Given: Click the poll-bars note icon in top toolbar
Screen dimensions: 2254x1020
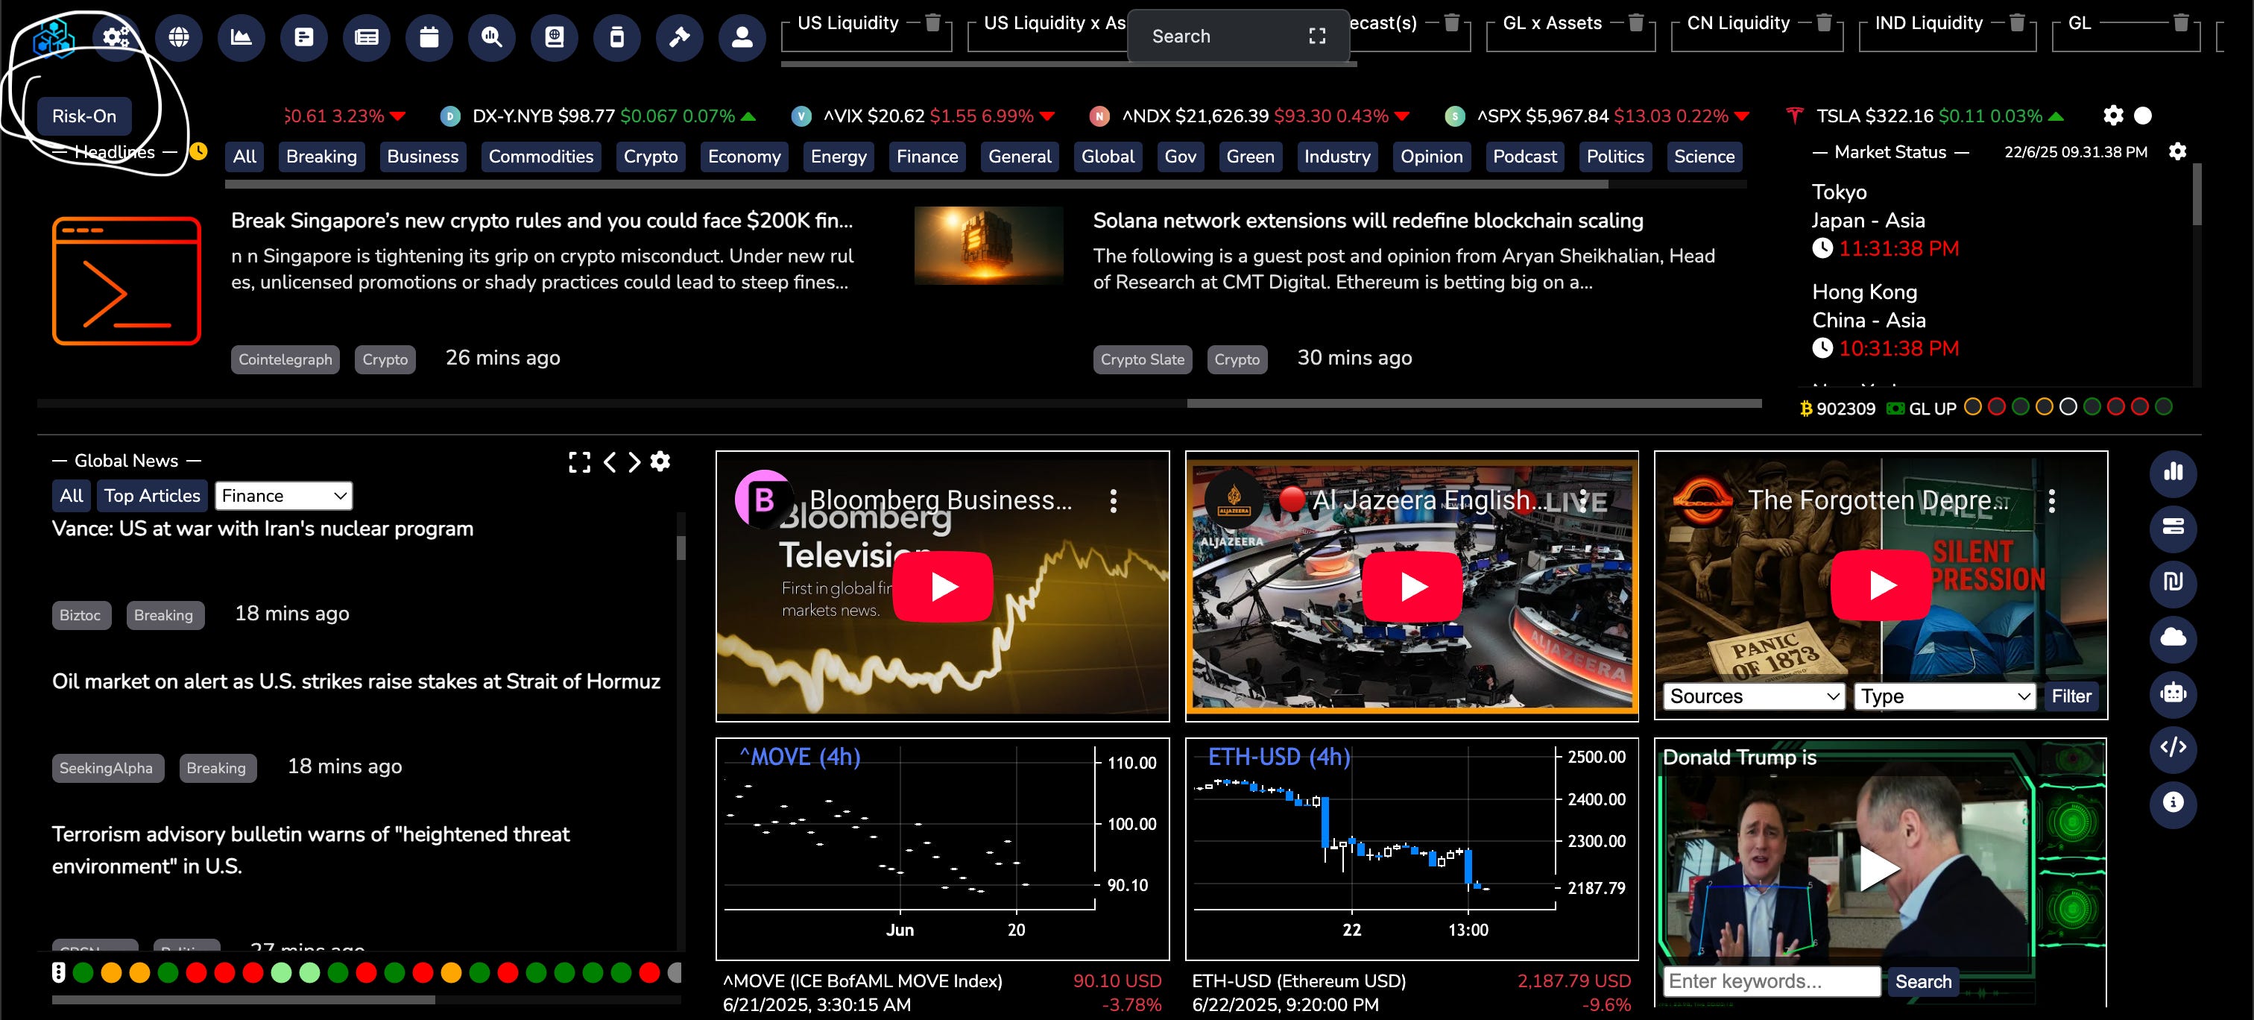Looking at the screenshot, I should (x=303, y=37).
